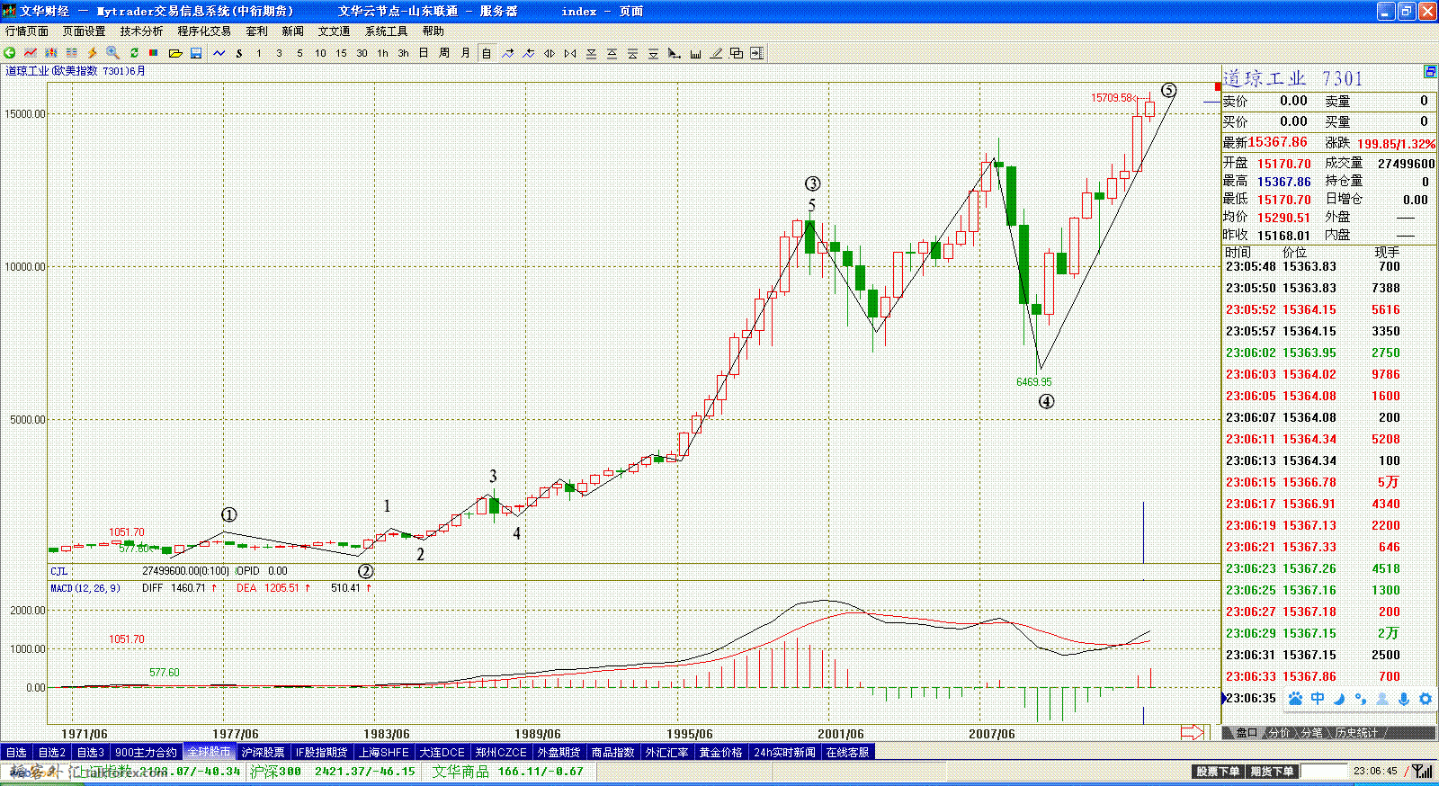Click the input method user avatar icon
Image resolution: width=1439 pixels, height=786 pixels.
(1382, 699)
